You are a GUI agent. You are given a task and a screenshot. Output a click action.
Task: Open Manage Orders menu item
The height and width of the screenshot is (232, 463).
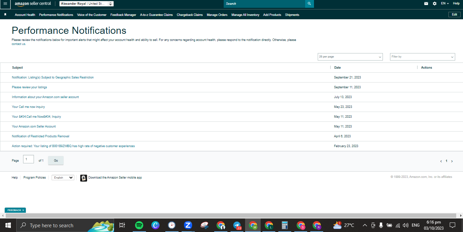(x=217, y=15)
